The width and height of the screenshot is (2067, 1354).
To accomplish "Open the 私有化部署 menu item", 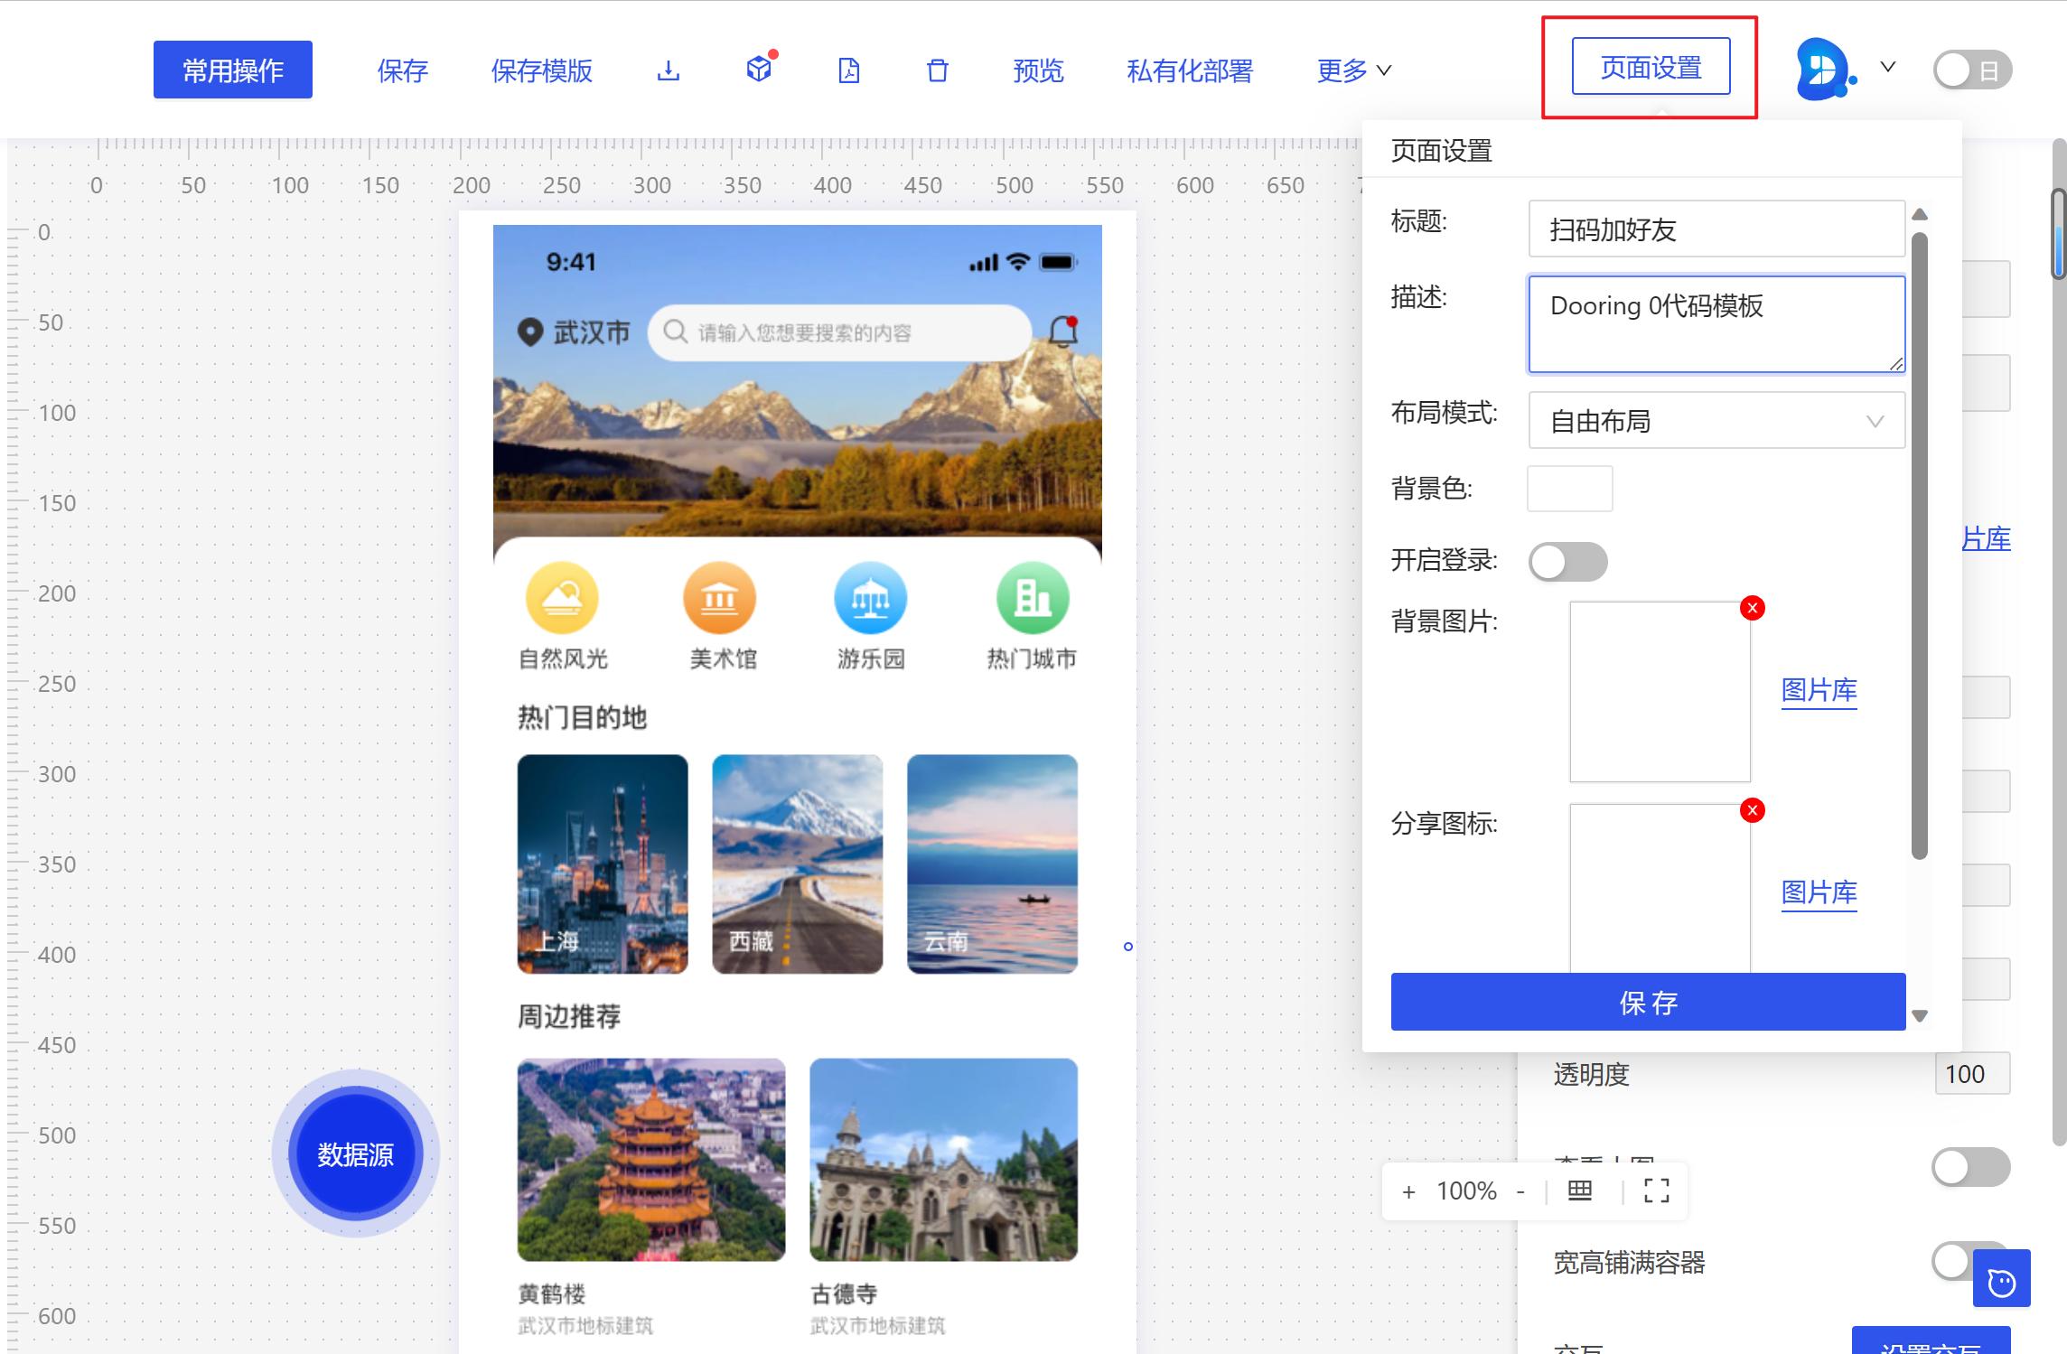I will [x=1188, y=70].
